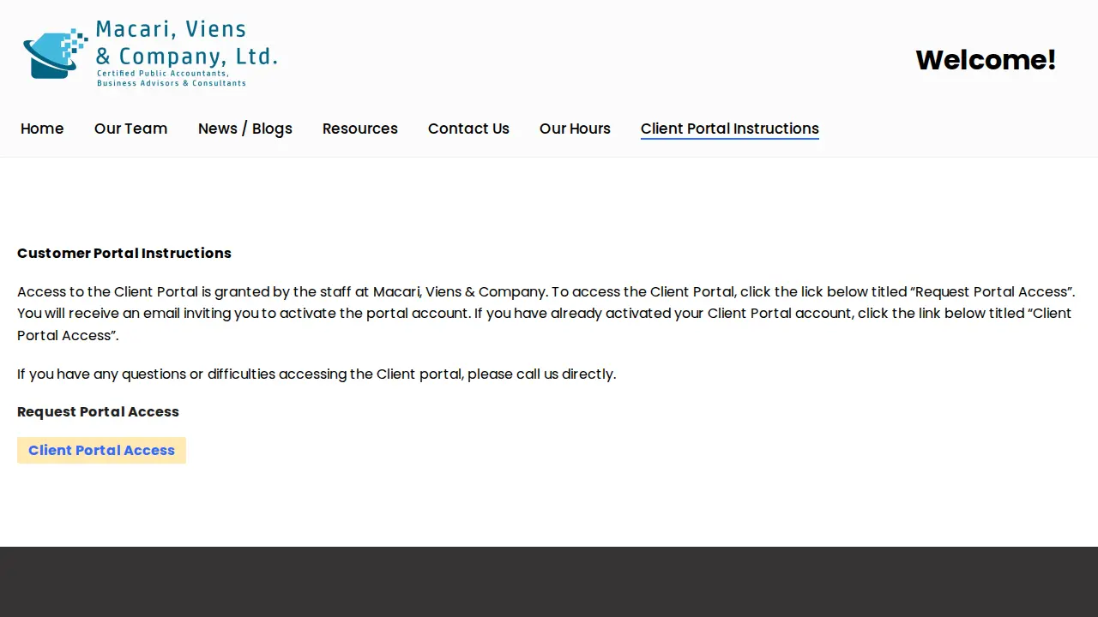Select the Client Portal Instructions menu item
1098x617 pixels.
pos(730,129)
